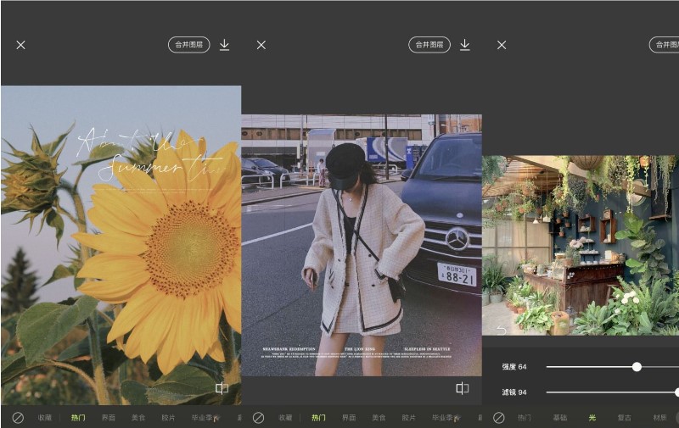
Task: Switch to 复古 tab on plant screen
Action: (624, 418)
